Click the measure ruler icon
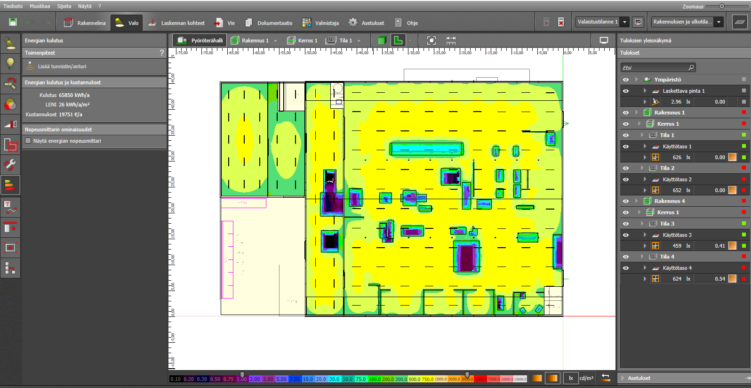Image resolution: width=751 pixels, height=388 pixels. [451, 40]
